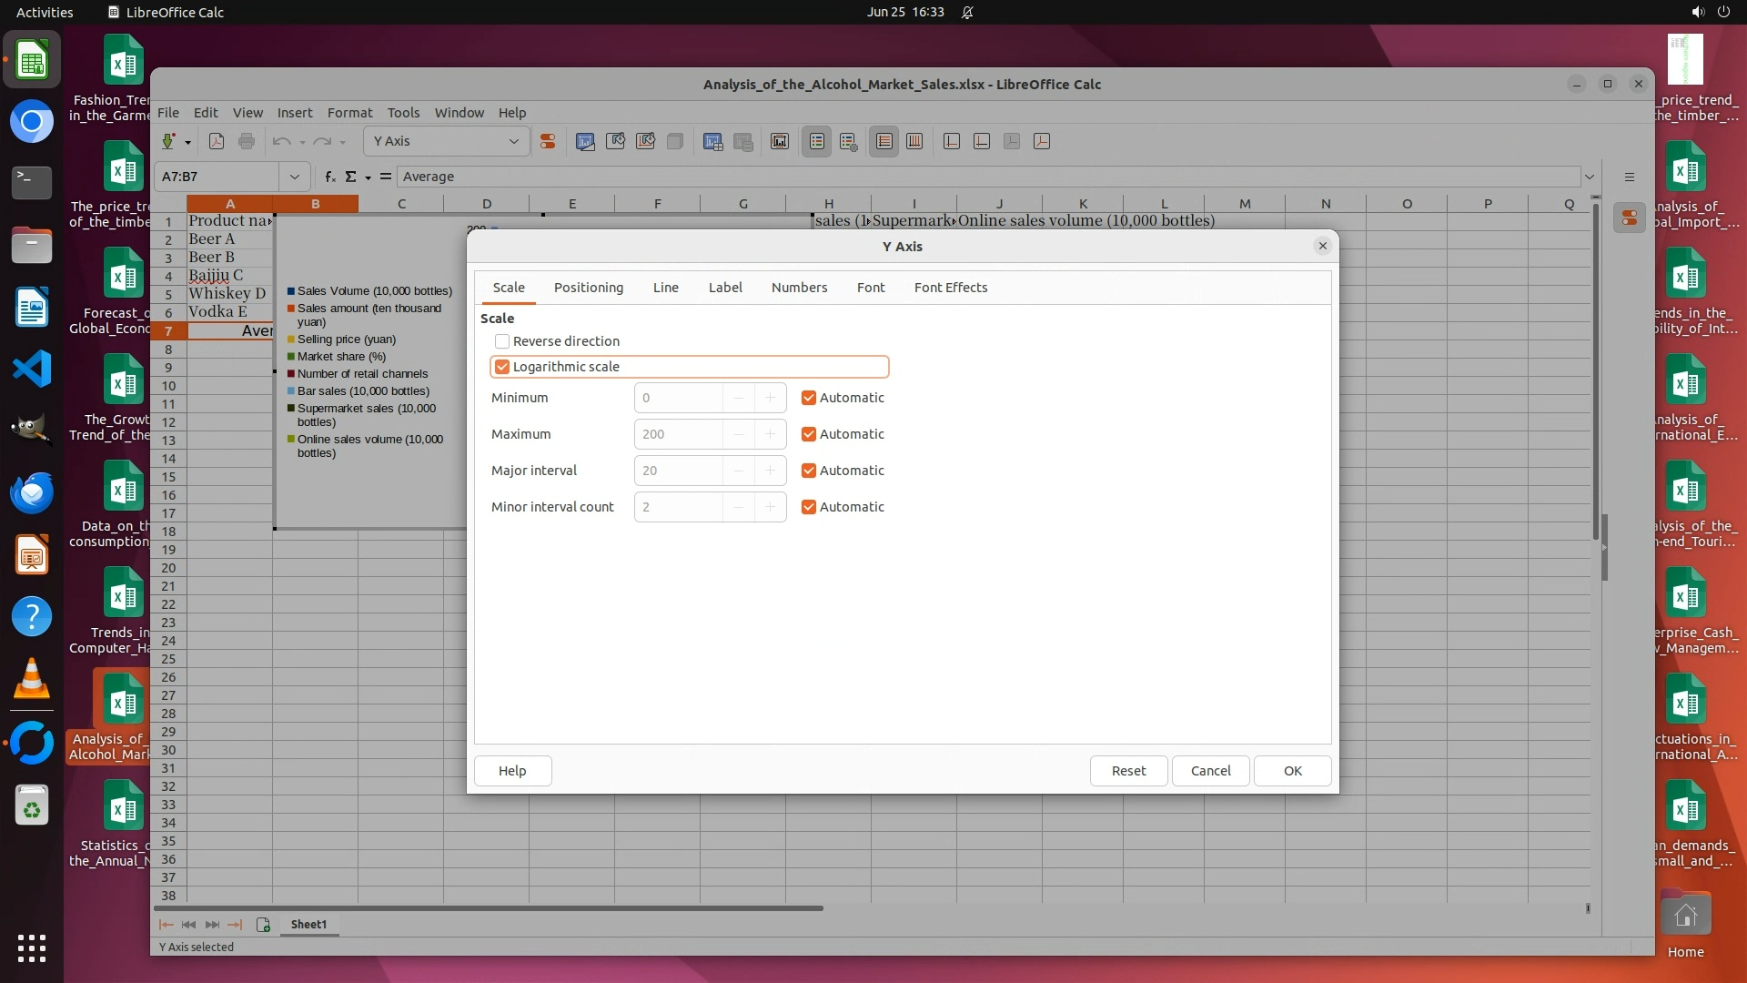
Task: Click the Format Selection icon beside Y Axis dropdown
Action: (x=548, y=141)
